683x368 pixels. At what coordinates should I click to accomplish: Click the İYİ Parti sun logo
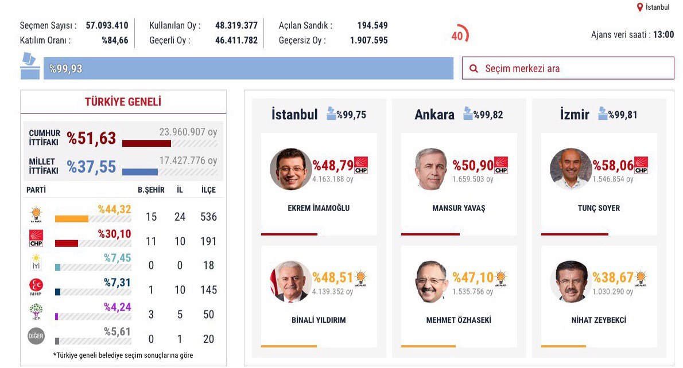coord(36,263)
